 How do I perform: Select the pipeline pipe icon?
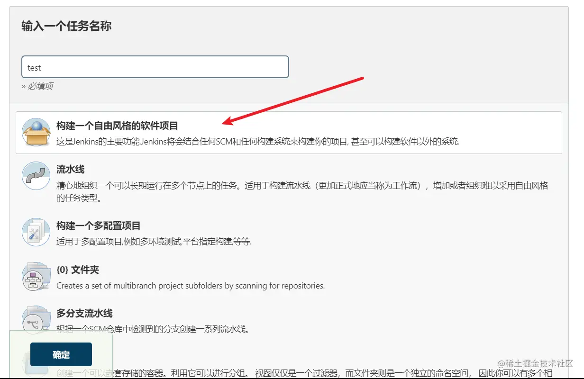36,176
